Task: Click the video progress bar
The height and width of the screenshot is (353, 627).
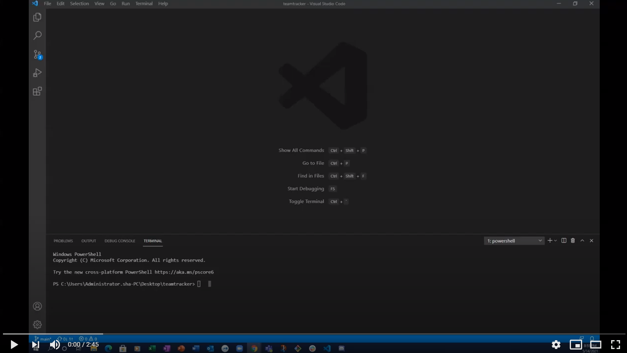Action: tap(313, 334)
